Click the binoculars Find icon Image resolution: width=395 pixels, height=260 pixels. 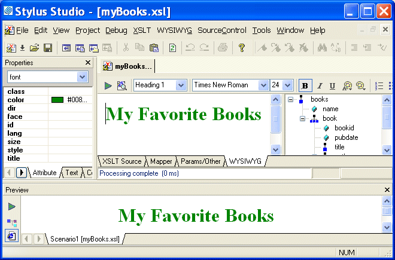point(321,48)
